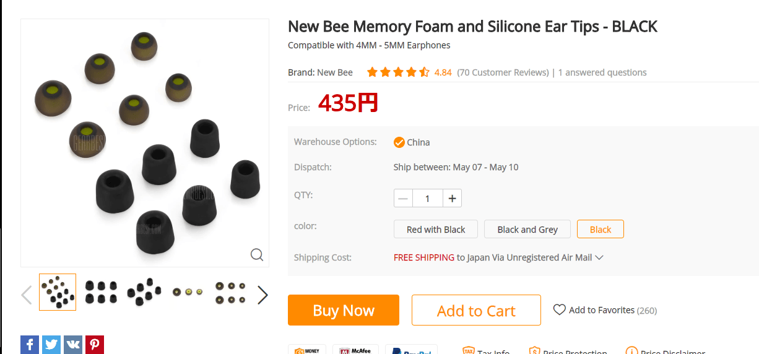Choose the Red with Black color
The image size is (759, 354).
point(436,230)
